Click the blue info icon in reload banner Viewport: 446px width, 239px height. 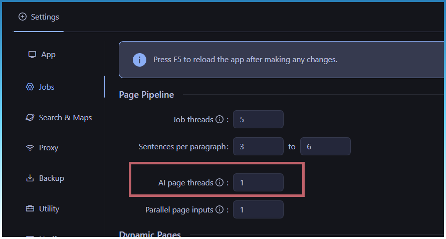click(x=139, y=60)
